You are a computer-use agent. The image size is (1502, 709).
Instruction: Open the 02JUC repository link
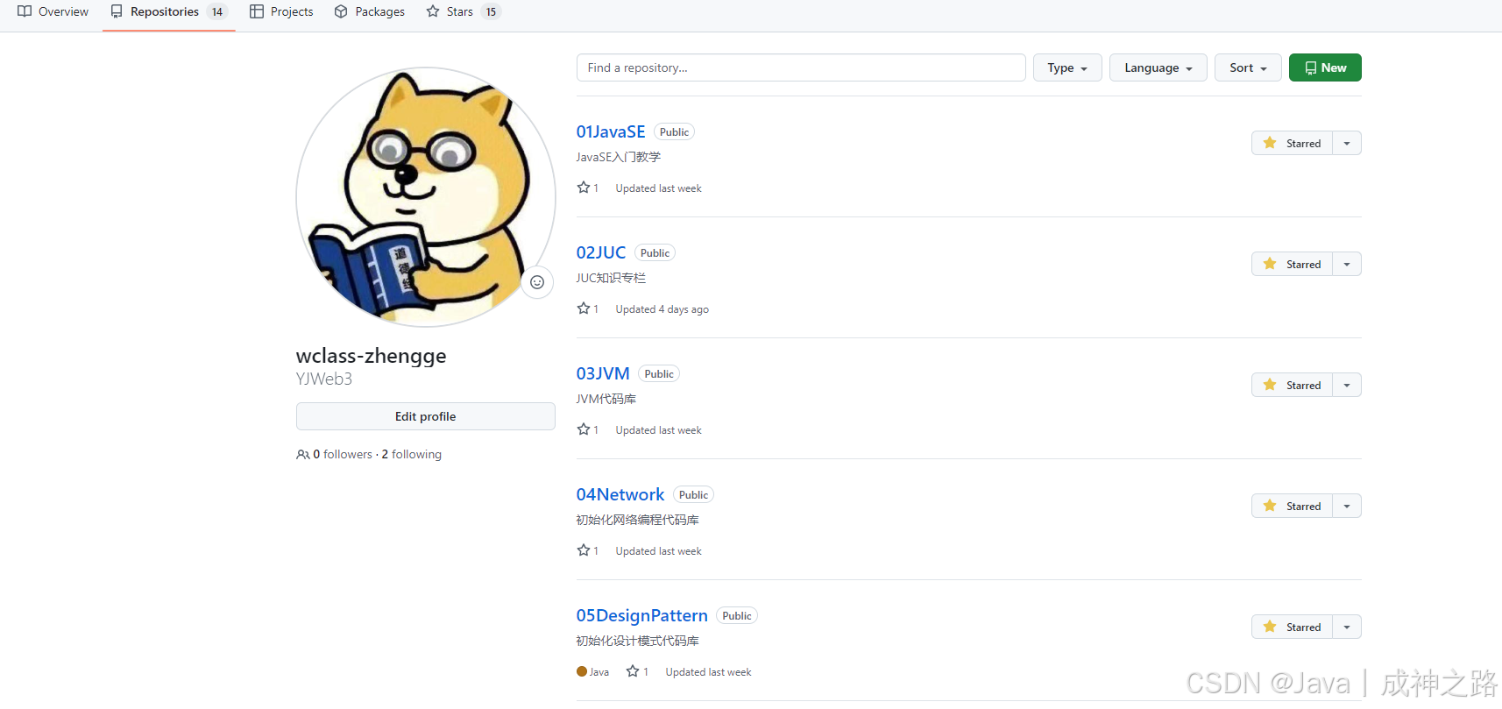pos(600,252)
